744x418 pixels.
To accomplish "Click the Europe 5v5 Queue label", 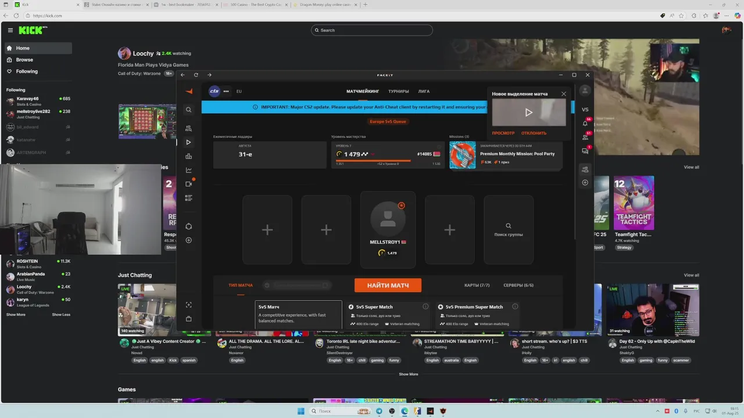I will (388, 121).
